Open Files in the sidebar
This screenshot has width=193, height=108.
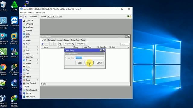point(27,70)
